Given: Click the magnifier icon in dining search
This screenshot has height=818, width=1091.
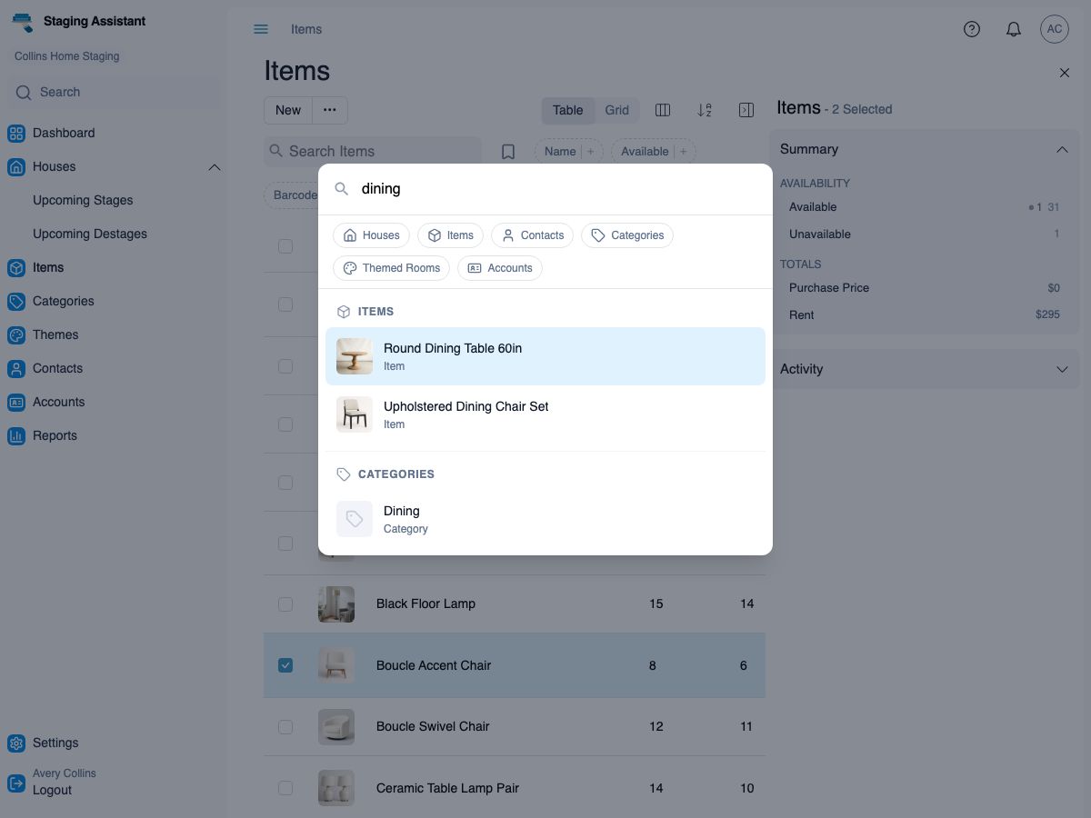Looking at the screenshot, I should point(342,189).
